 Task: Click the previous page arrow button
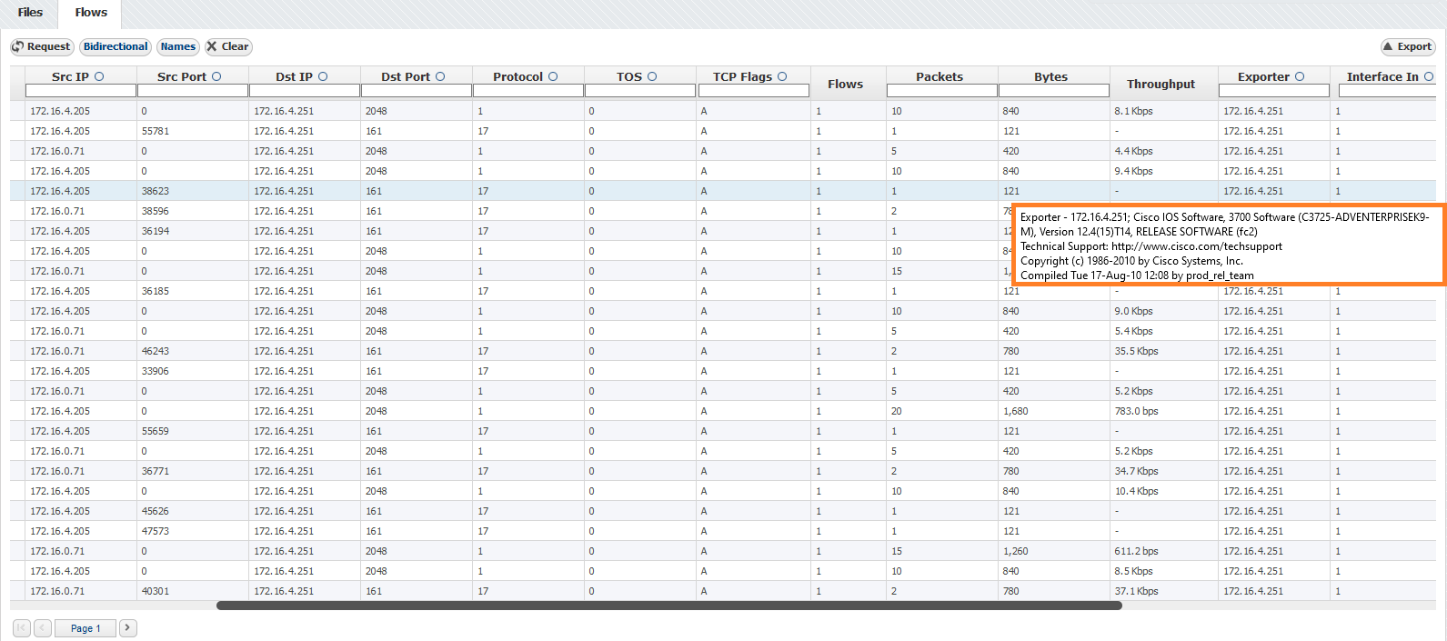click(x=43, y=627)
